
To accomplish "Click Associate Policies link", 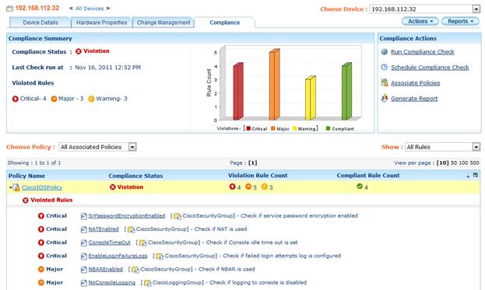I will (x=416, y=82).
